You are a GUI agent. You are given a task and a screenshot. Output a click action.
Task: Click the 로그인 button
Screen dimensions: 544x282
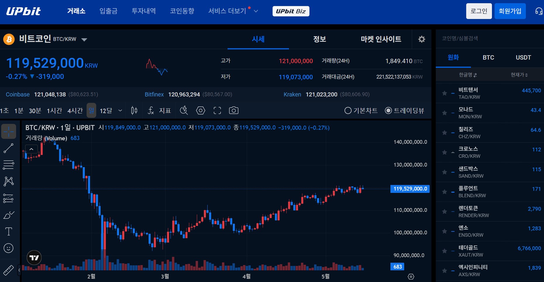tap(479, 11)
